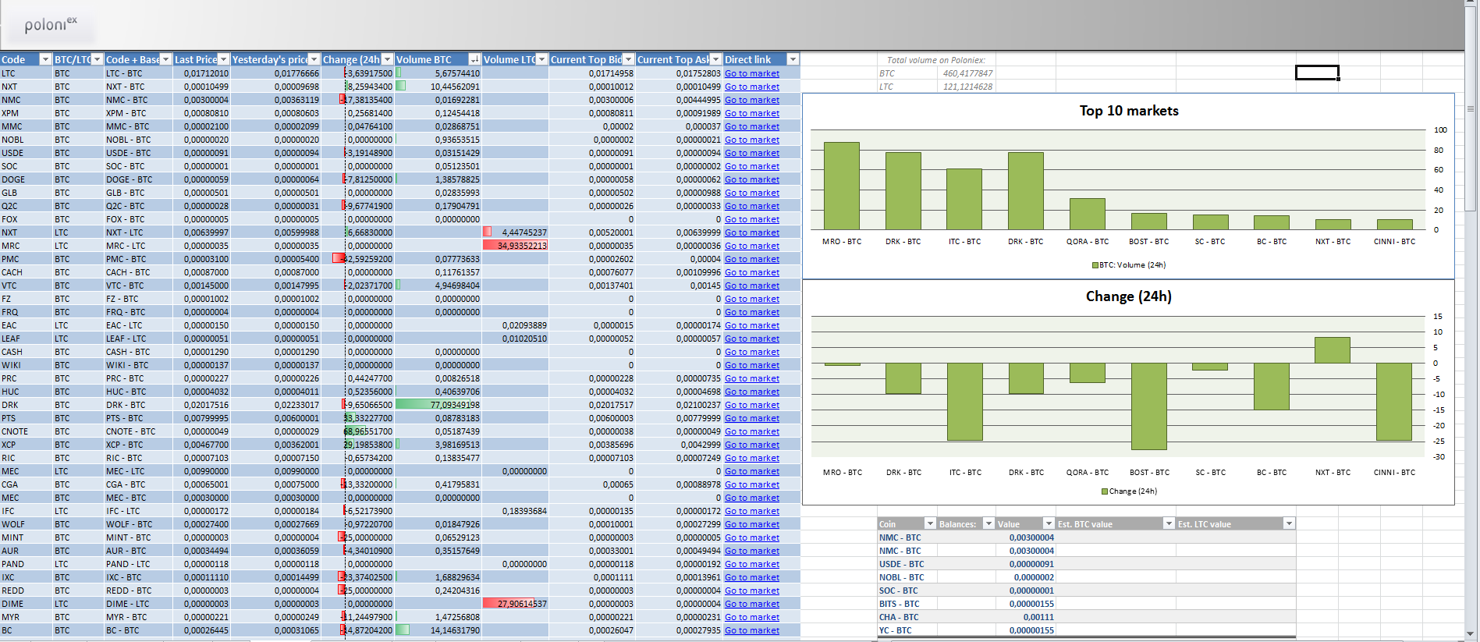Open the Change (24h) column filter dropdown
The height and width of the screenshot is (642, 1480).
tap(387, 59)
